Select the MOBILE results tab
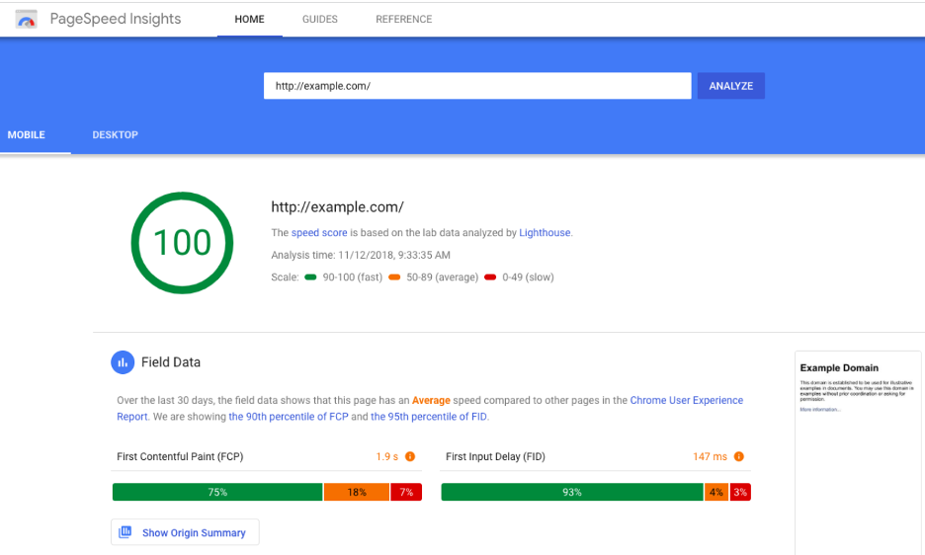The height and width of the screenshot is (555, 925). [x=27, y=135]
